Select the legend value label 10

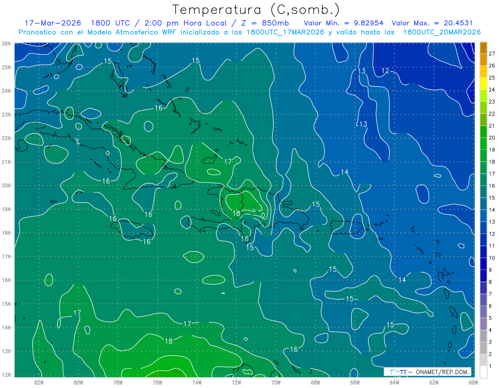click(x=492, y=258)
